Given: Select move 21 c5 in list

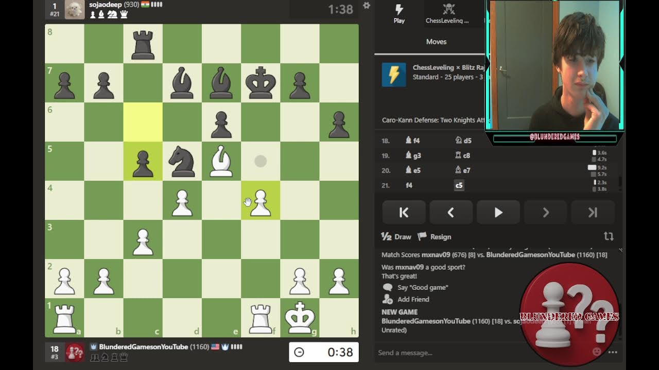Looking at the screenshot, I should click(x=459, y=185).
